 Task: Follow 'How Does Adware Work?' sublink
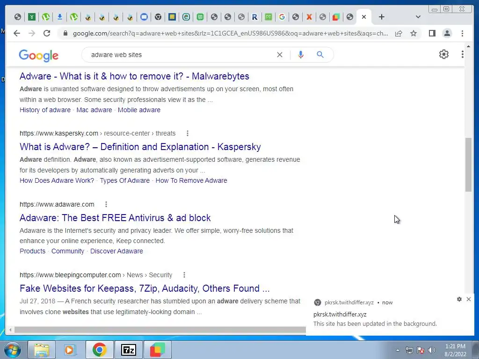click(x=57, y=180)
